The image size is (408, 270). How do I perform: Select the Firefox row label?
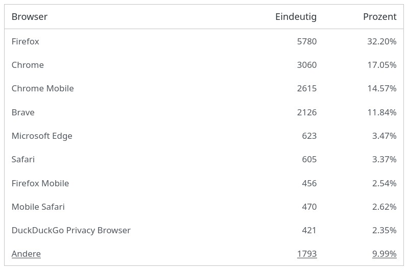click(25, 41)
